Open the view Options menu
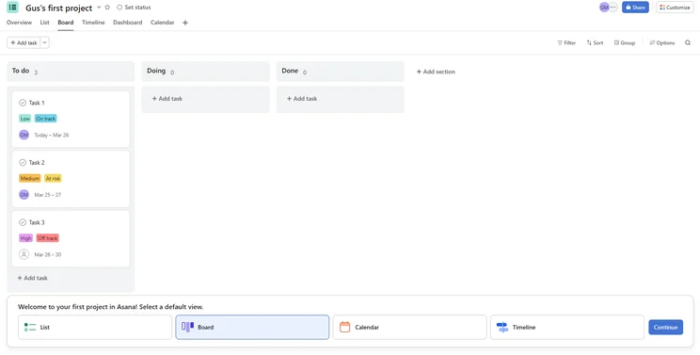700x355 pixels. coord(661,43)
